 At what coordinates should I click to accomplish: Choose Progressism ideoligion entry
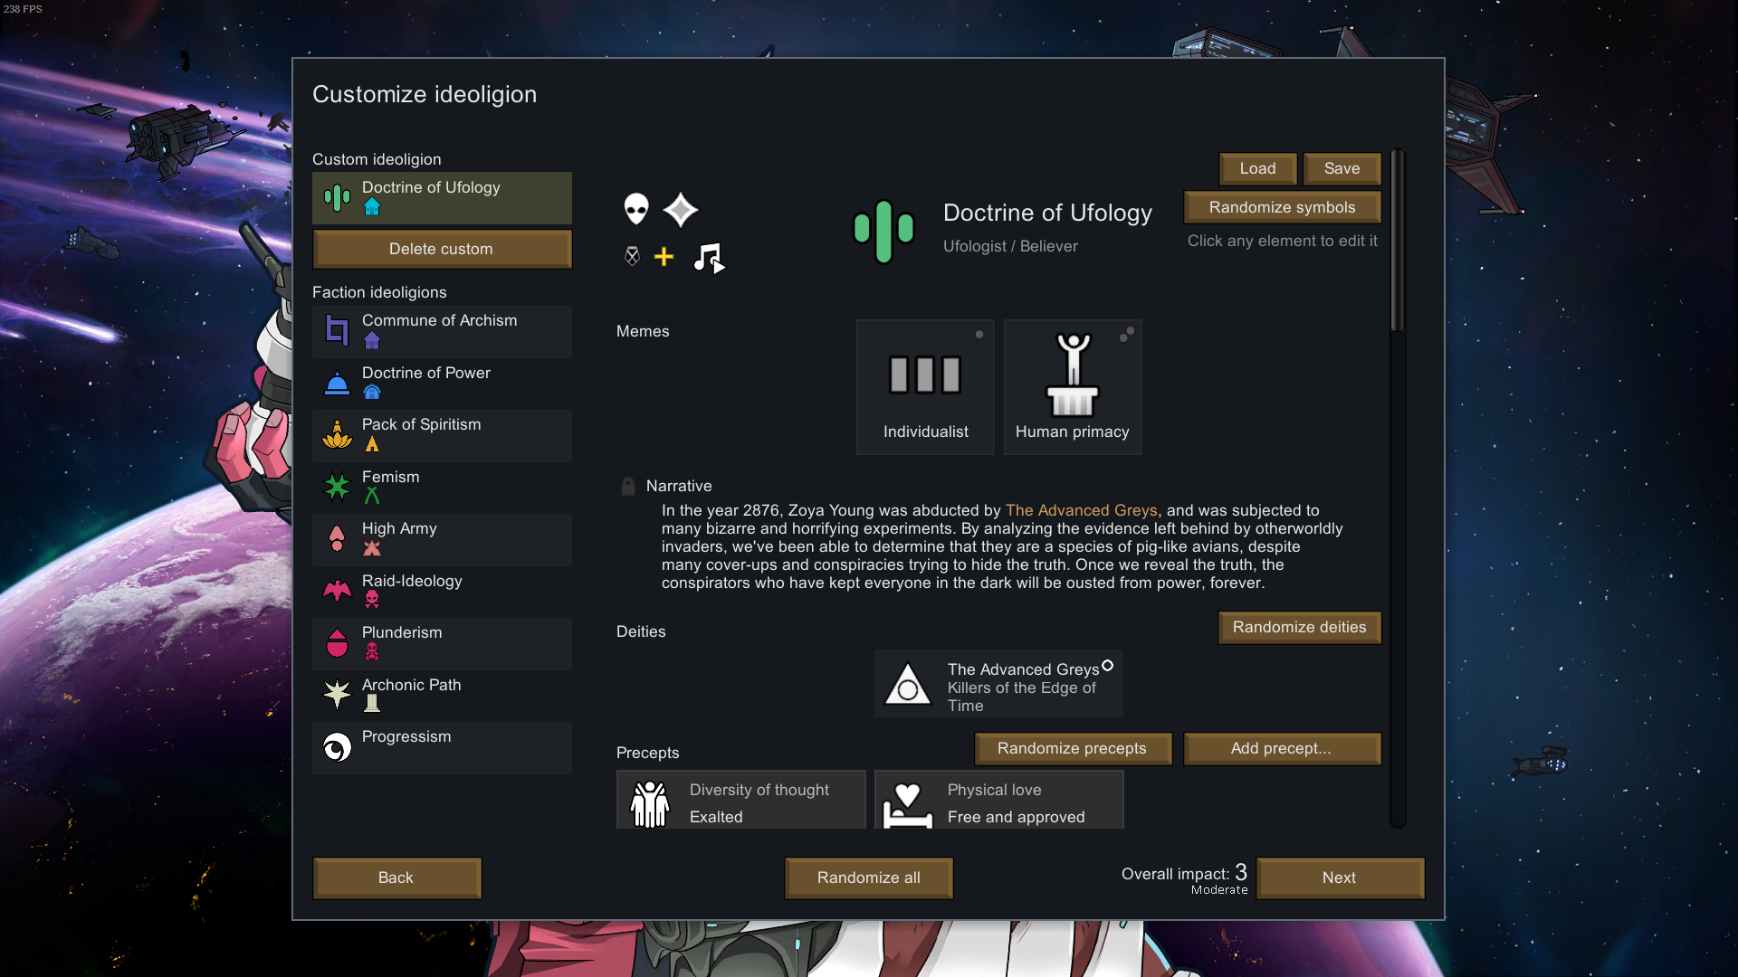[442, 748]
